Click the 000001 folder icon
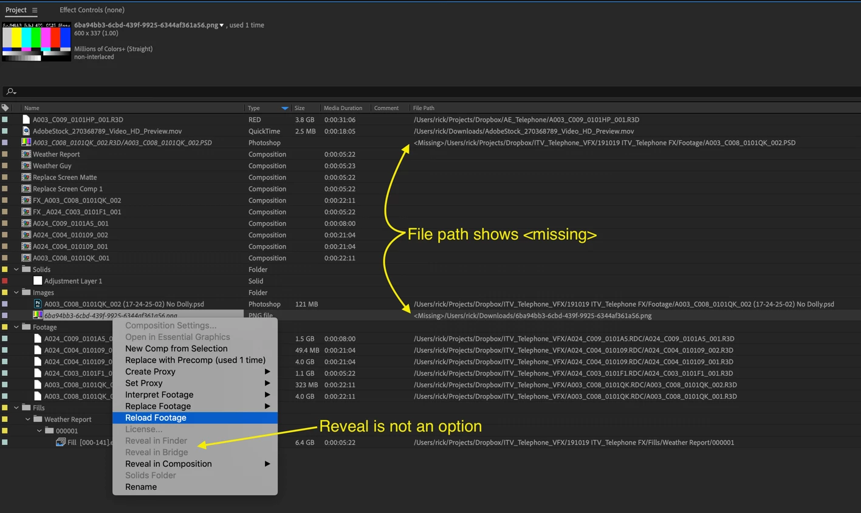The width and height of the screenshot is (861, 513). (x=49, y=431)
